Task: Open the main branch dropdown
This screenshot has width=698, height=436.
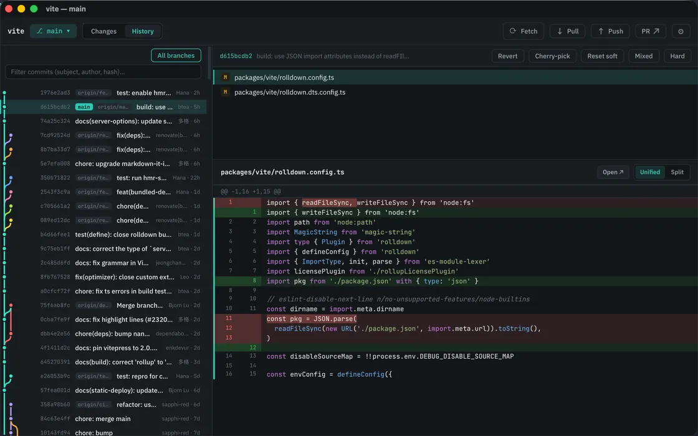Action: click(x=54, y=31)
